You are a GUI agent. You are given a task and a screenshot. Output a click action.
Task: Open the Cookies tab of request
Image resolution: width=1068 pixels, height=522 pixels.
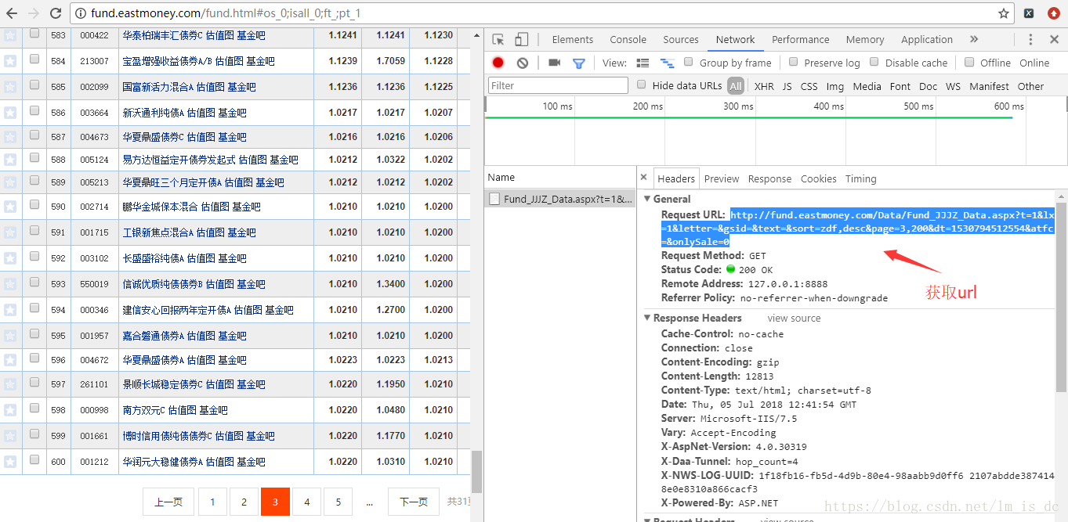(819, 178)
